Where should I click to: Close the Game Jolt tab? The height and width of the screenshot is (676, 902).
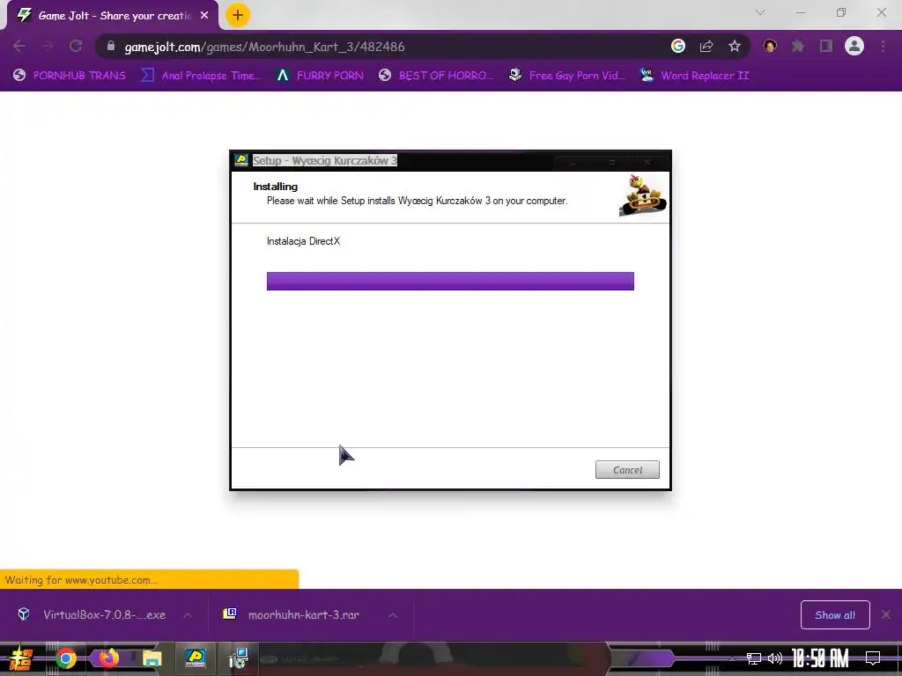[204, 16]
